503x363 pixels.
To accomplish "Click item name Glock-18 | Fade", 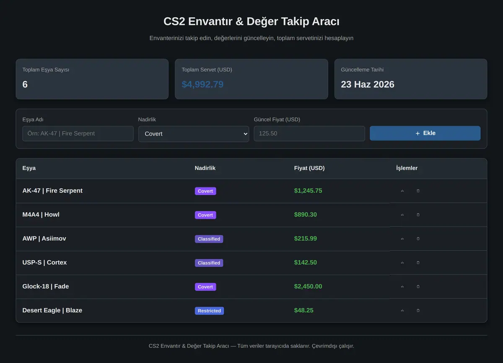I will [x=46, y=286].
